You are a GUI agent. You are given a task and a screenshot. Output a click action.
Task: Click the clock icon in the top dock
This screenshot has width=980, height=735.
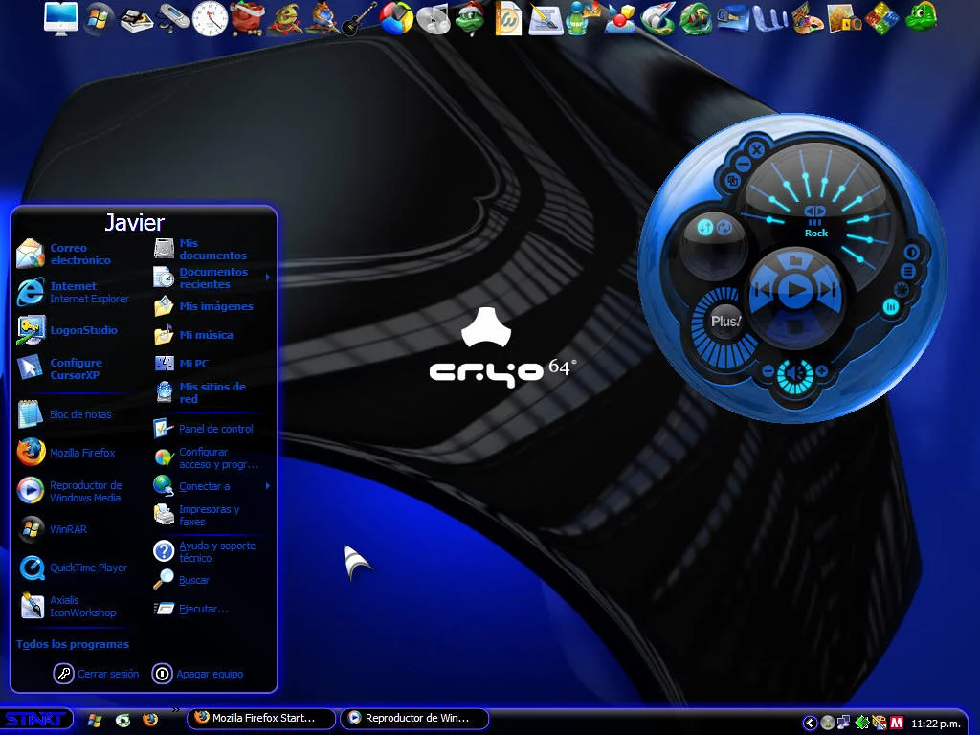[x=211, y=18]
